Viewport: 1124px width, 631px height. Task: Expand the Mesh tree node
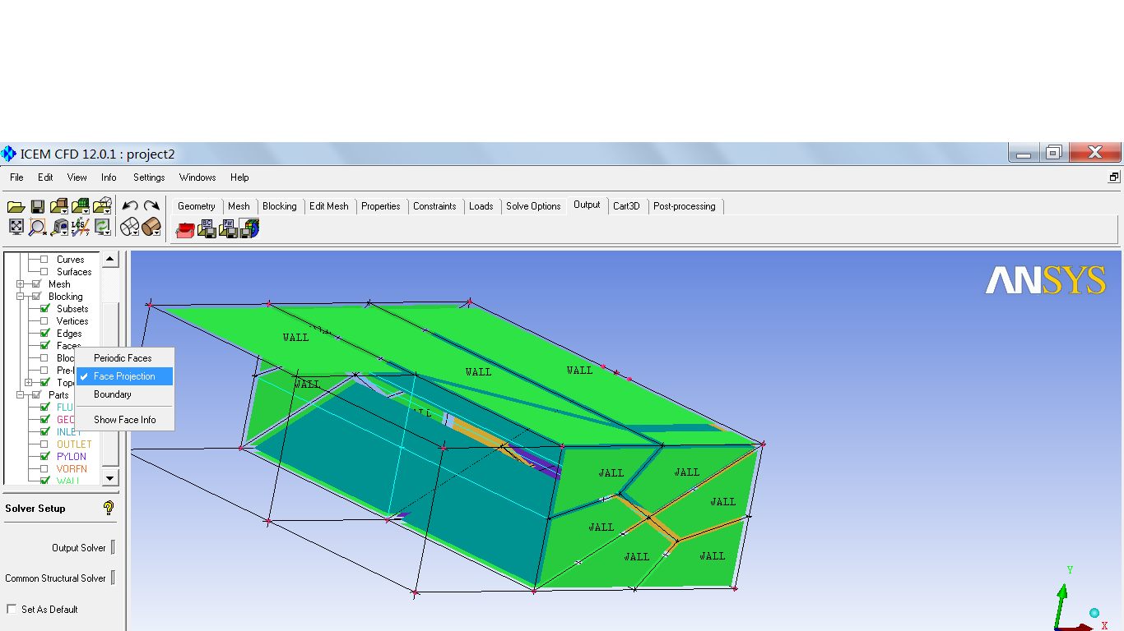(x=21, y=284)
